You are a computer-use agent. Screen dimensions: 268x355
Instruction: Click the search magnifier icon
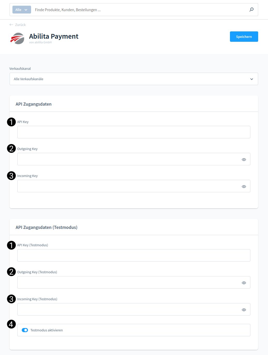coord(251,10)
